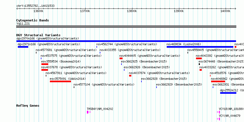244x122 pixels.
Task: Click the nsv4577104 variant label
Action: click(104, 84)
